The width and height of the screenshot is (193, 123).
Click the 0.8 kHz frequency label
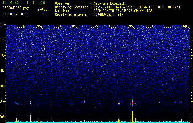click(x=3, y=86)
